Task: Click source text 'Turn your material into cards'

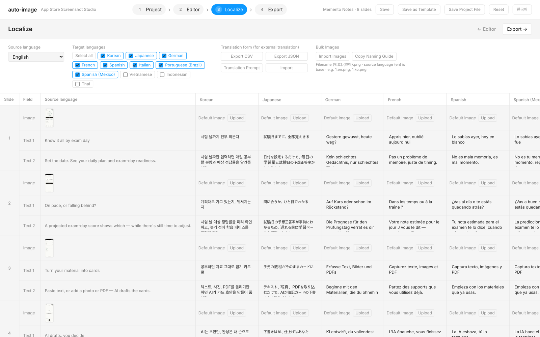Action: (x=72, y=271)
